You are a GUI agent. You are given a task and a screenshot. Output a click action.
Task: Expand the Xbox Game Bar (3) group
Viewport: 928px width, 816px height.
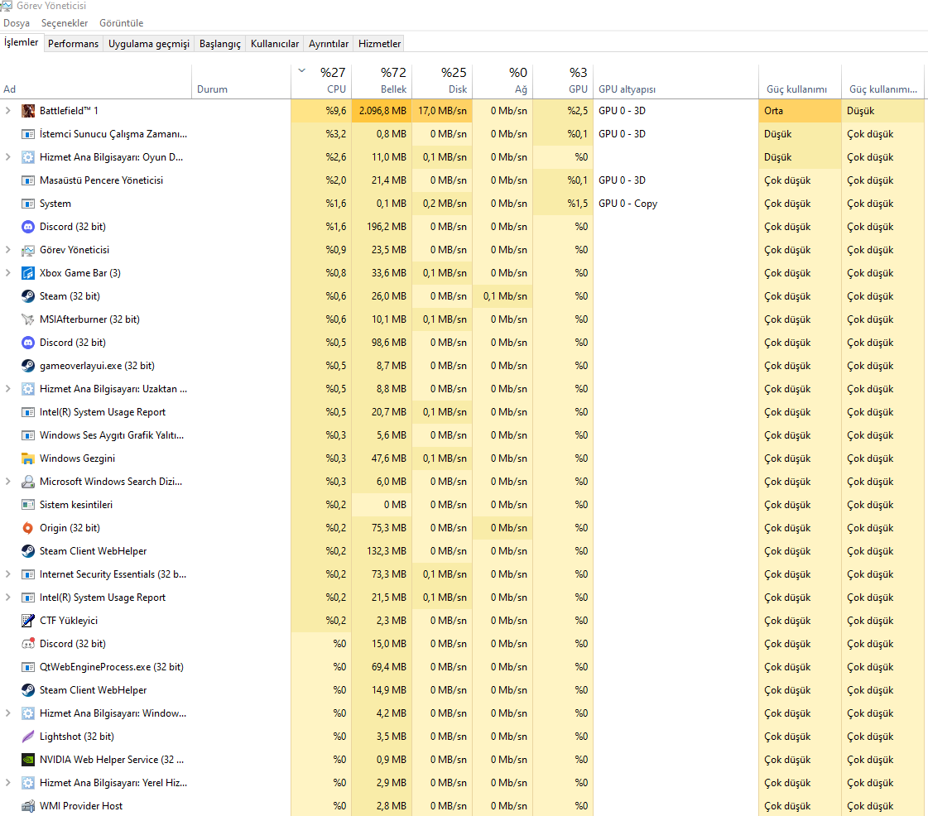(8, 272)
